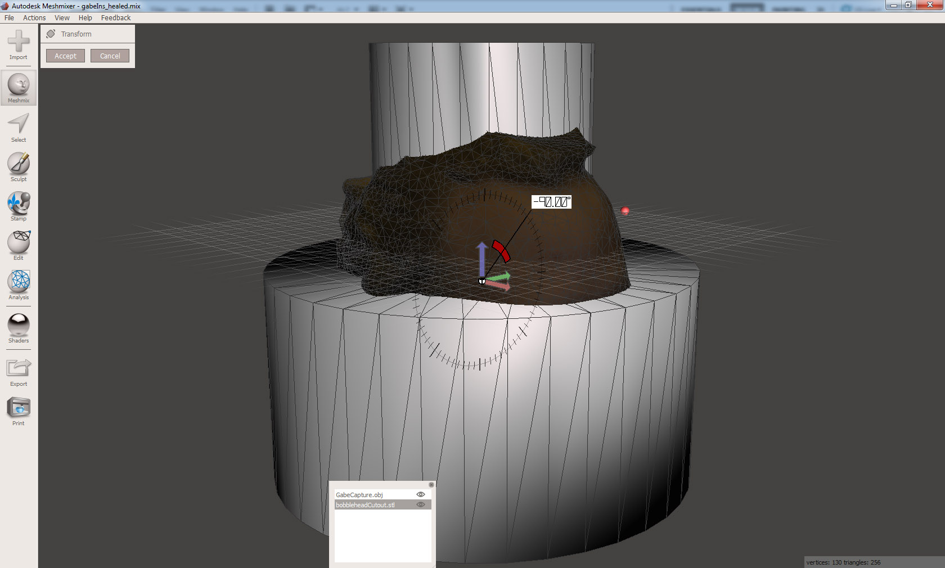Click the -90.00° rotation angle field

pyautogui.click(x=551, y=202)
